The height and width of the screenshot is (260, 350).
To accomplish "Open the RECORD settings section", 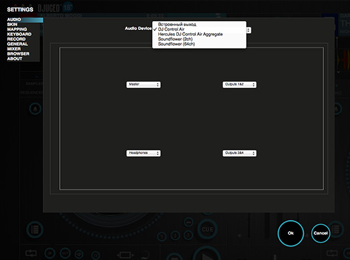I will [17, 39].
